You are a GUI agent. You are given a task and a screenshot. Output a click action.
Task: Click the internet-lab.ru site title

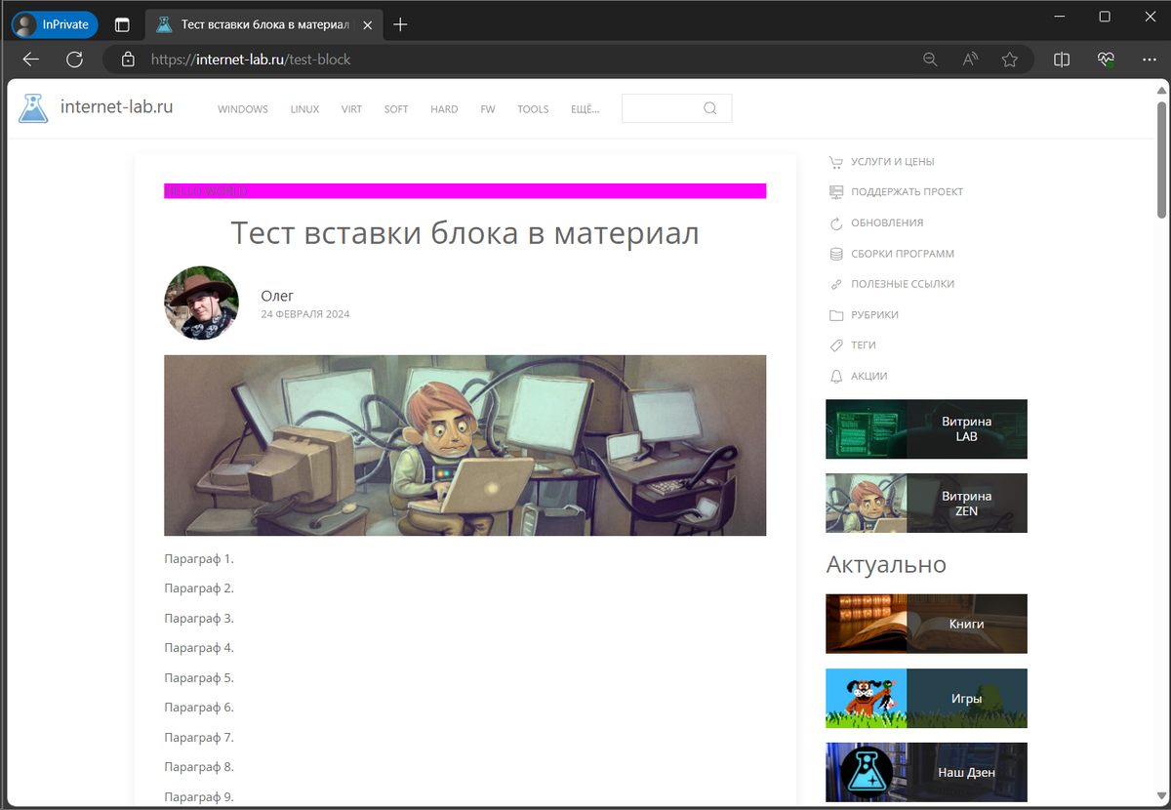point(116,107)
